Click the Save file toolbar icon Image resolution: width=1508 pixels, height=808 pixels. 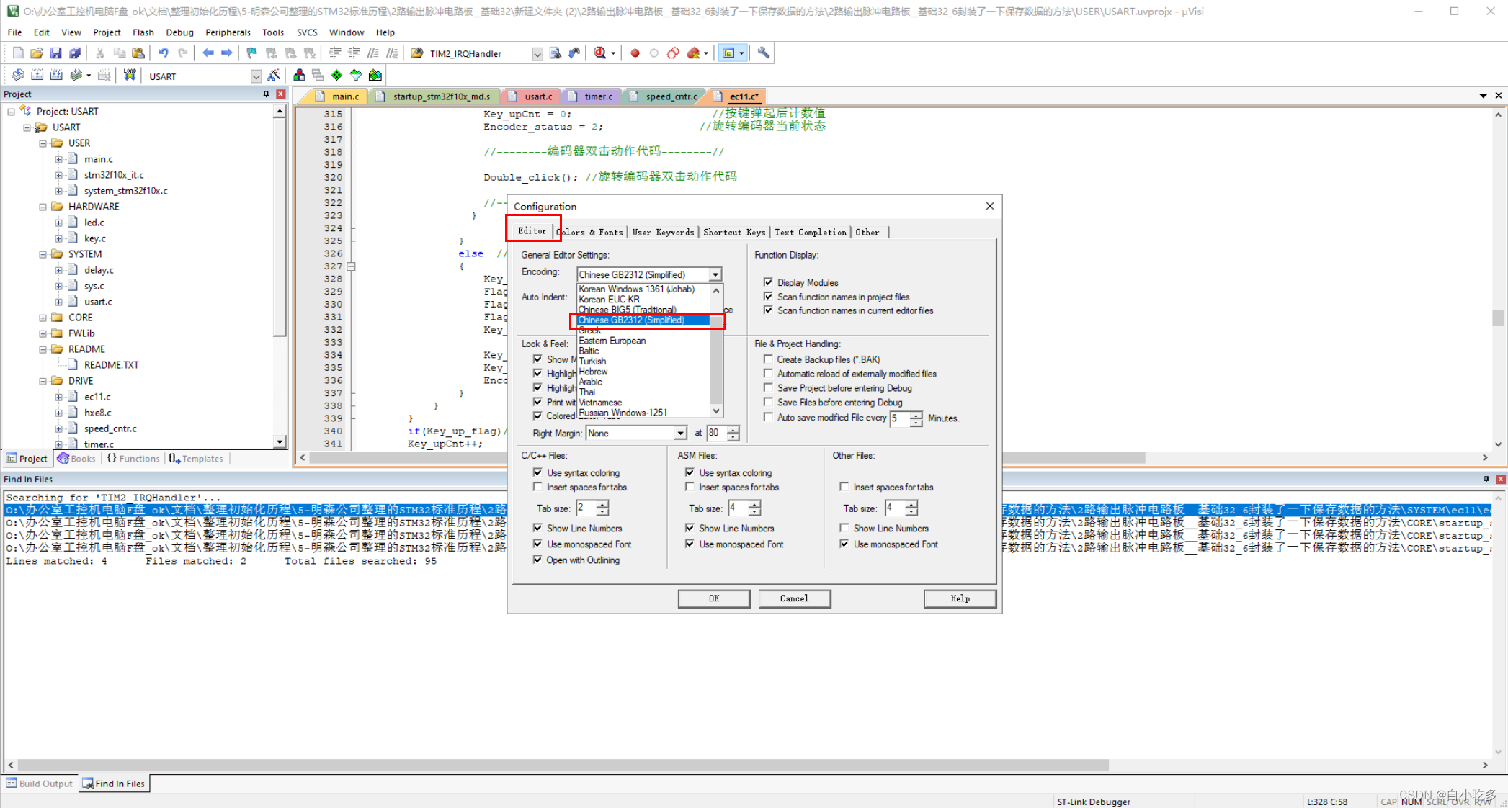pyautogui.click(x=55, y=53)
